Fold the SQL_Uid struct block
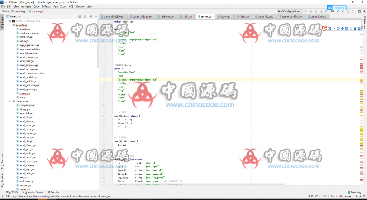The image size is (367, 200). click(112, 141)
